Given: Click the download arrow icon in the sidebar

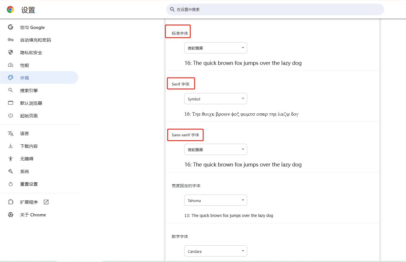Looking at the screenshot, I should point(11,146).
